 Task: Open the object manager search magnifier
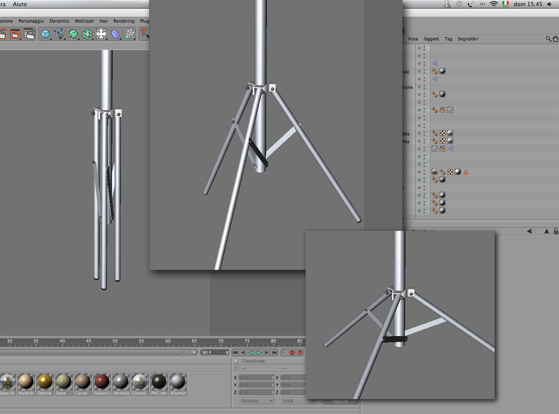click(549, 39)
